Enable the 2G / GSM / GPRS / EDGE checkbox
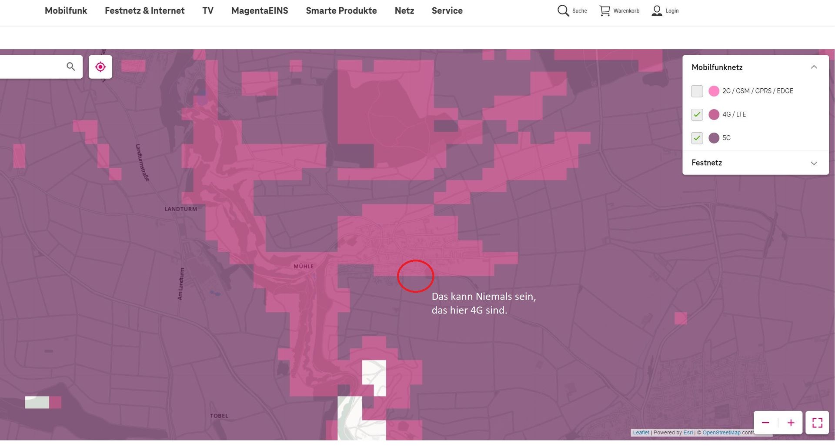Image resolution: width=835 pixels, height=447 pixels. [x=697, y=91]
